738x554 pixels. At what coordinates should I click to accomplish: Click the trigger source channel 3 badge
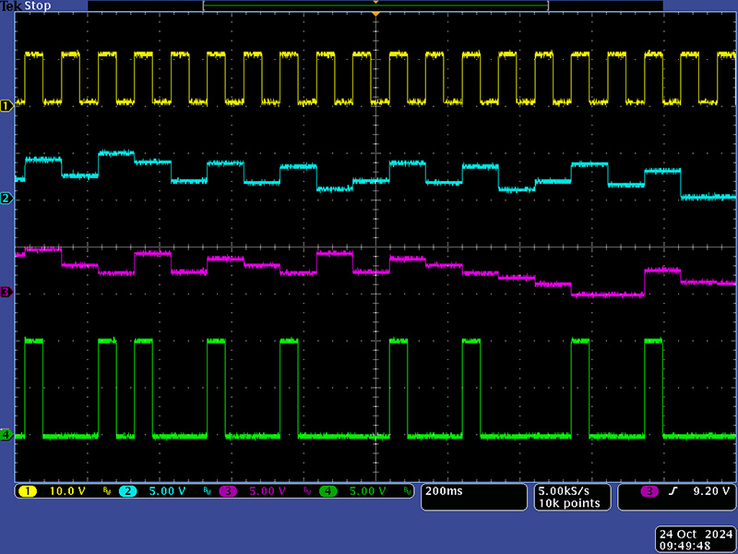click(649, 491)
